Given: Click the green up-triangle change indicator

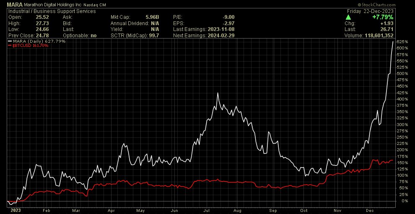Looking at the screenshot, I should point(348,18).
